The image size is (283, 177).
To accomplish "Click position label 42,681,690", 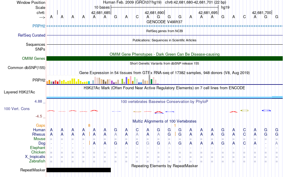I will (154, 12).
